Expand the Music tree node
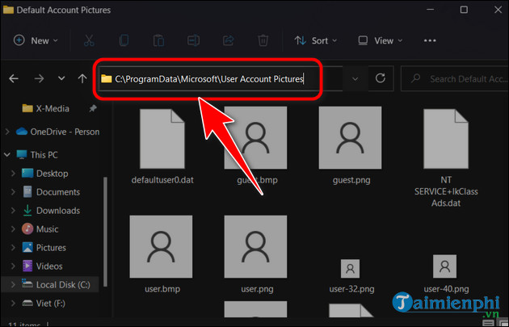Screen dimensions: 509x327 click(13, 229)
